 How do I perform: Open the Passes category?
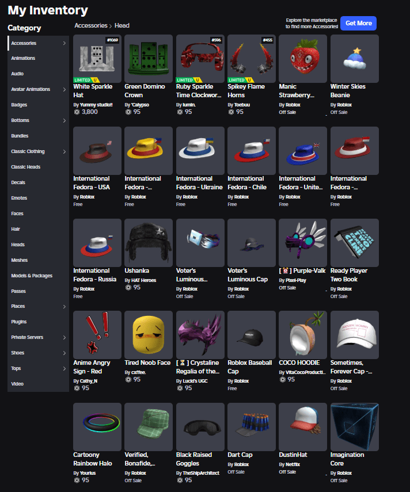[x=39, y=291]
